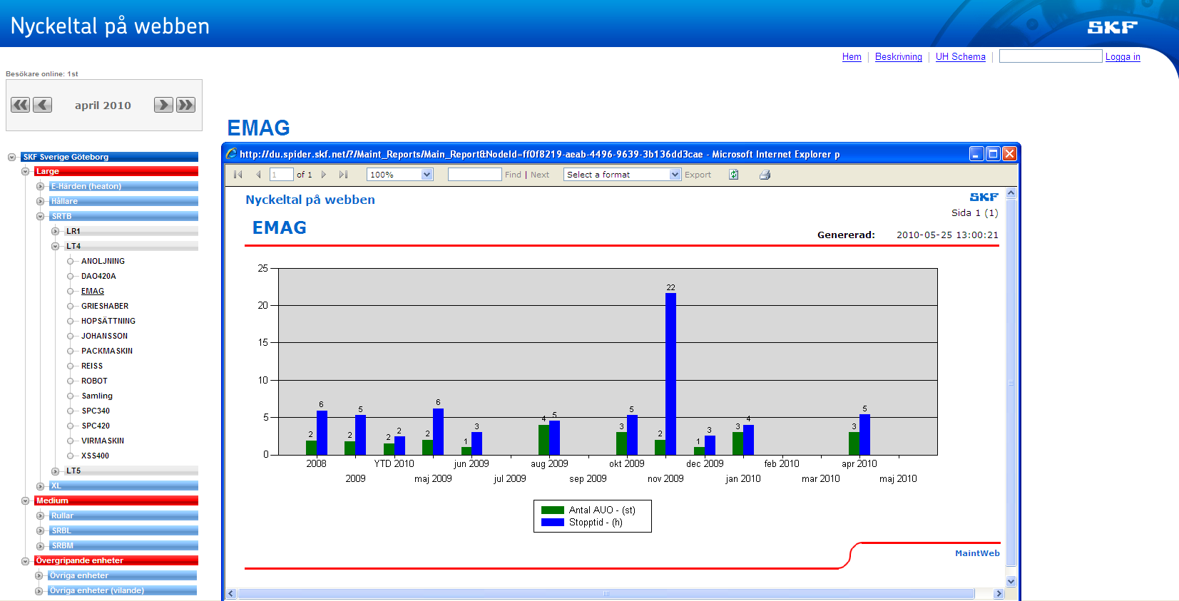Select JOHANSSON in the tree
The width and height of the screenshot is (1179, 601).
104,337
